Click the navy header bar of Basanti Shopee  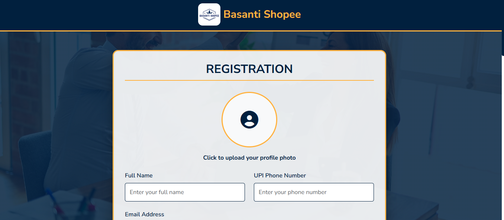click(74, 14)
